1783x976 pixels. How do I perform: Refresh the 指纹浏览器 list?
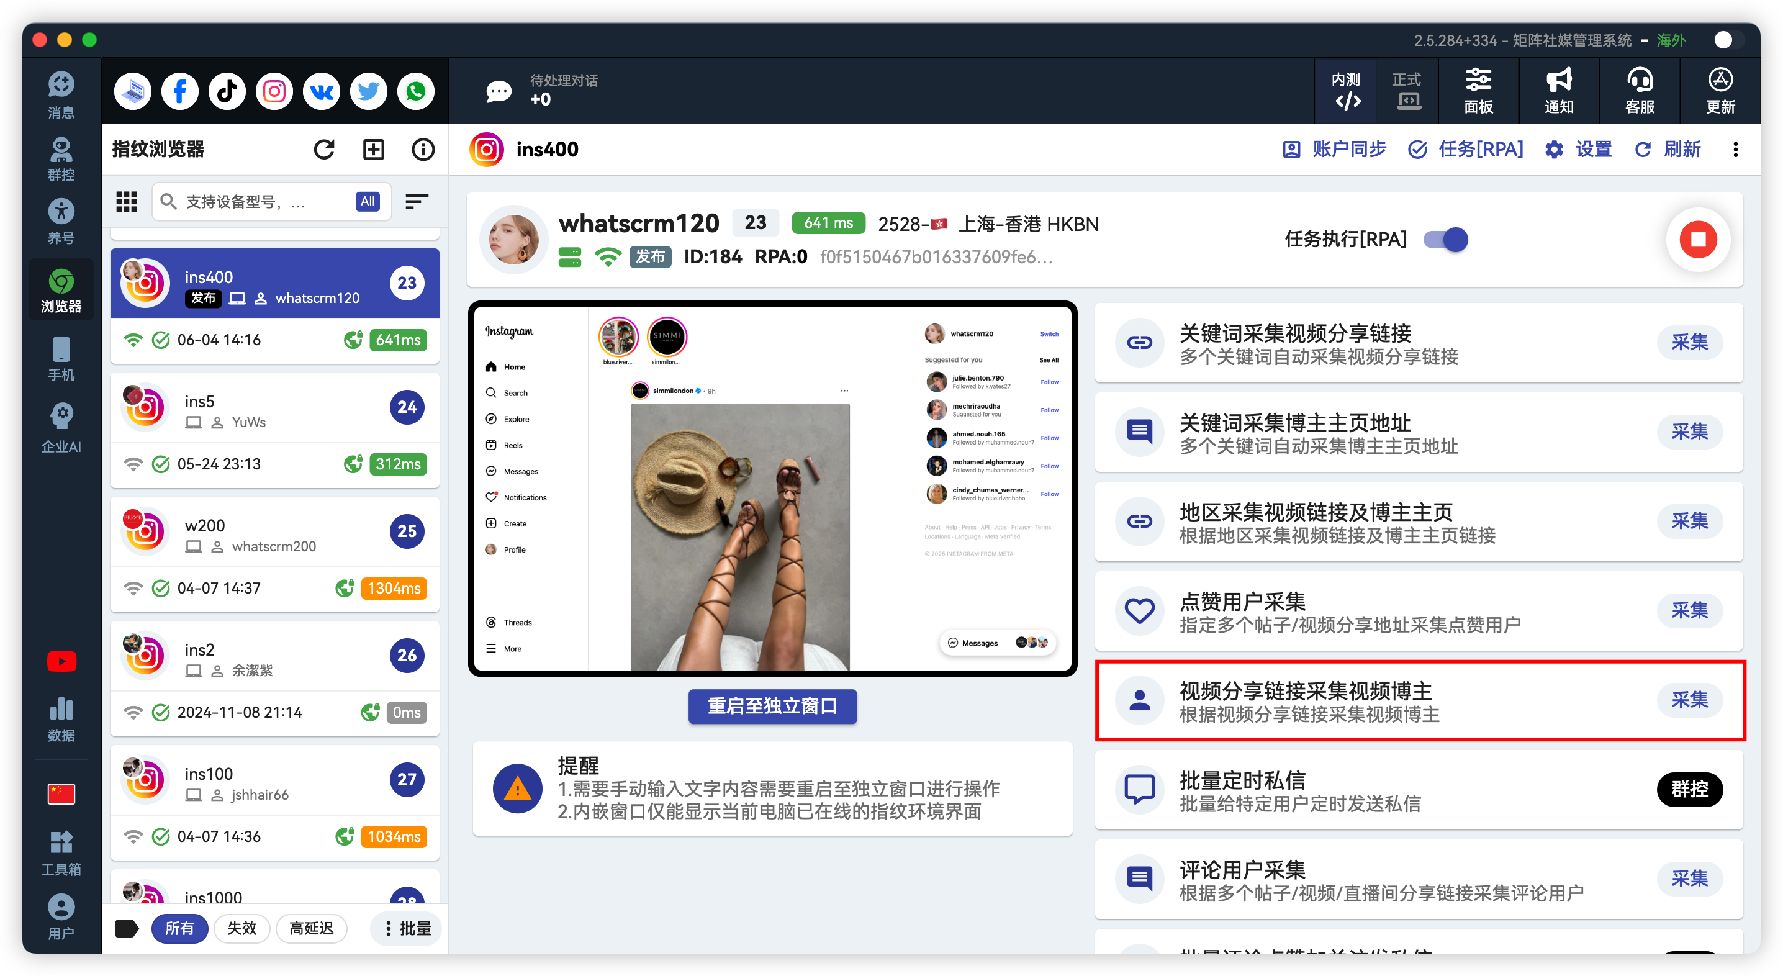tap(324, 150)
